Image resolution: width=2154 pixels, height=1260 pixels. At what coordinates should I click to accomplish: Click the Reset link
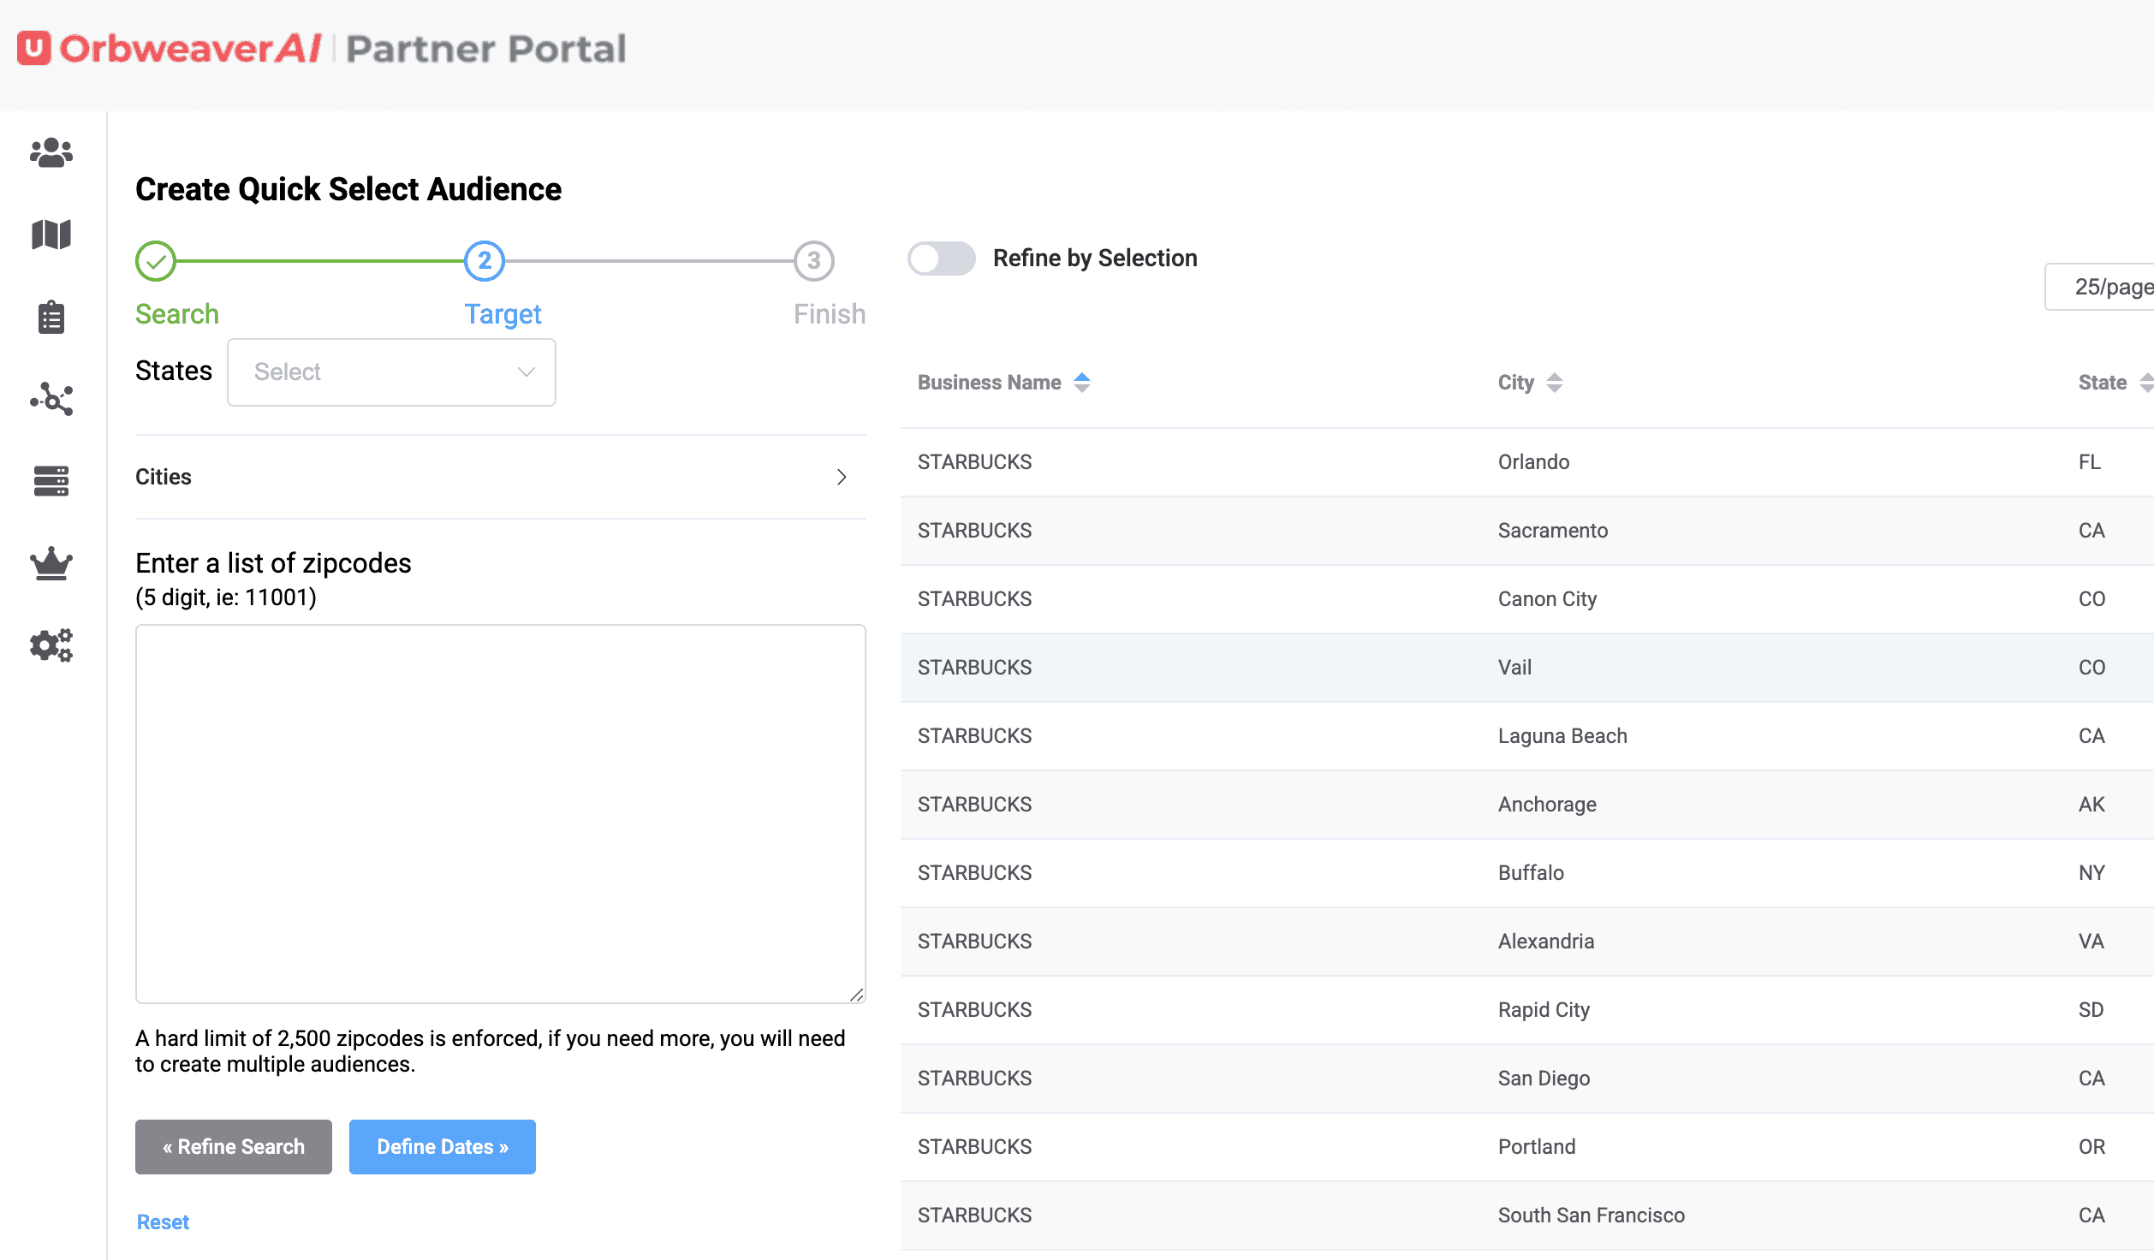click(163, 1222)
